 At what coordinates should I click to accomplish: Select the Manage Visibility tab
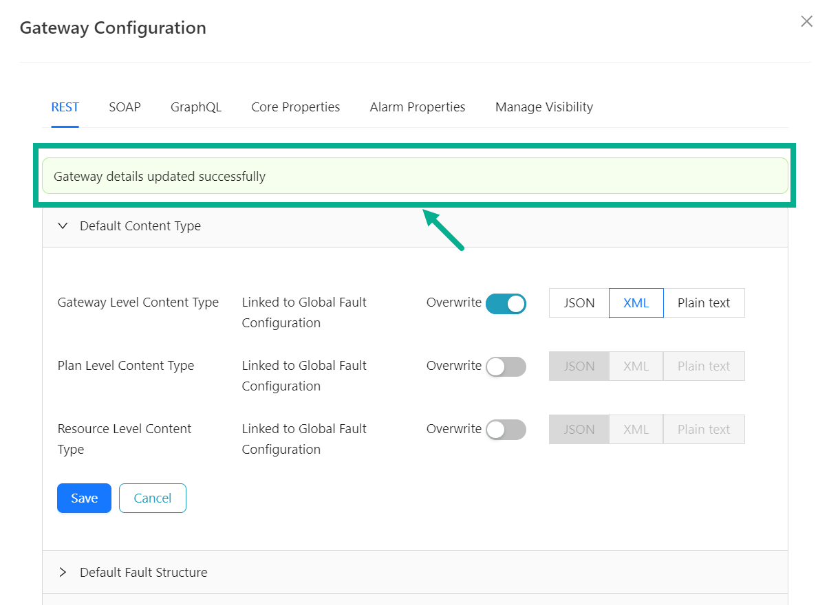pos(543,107)
